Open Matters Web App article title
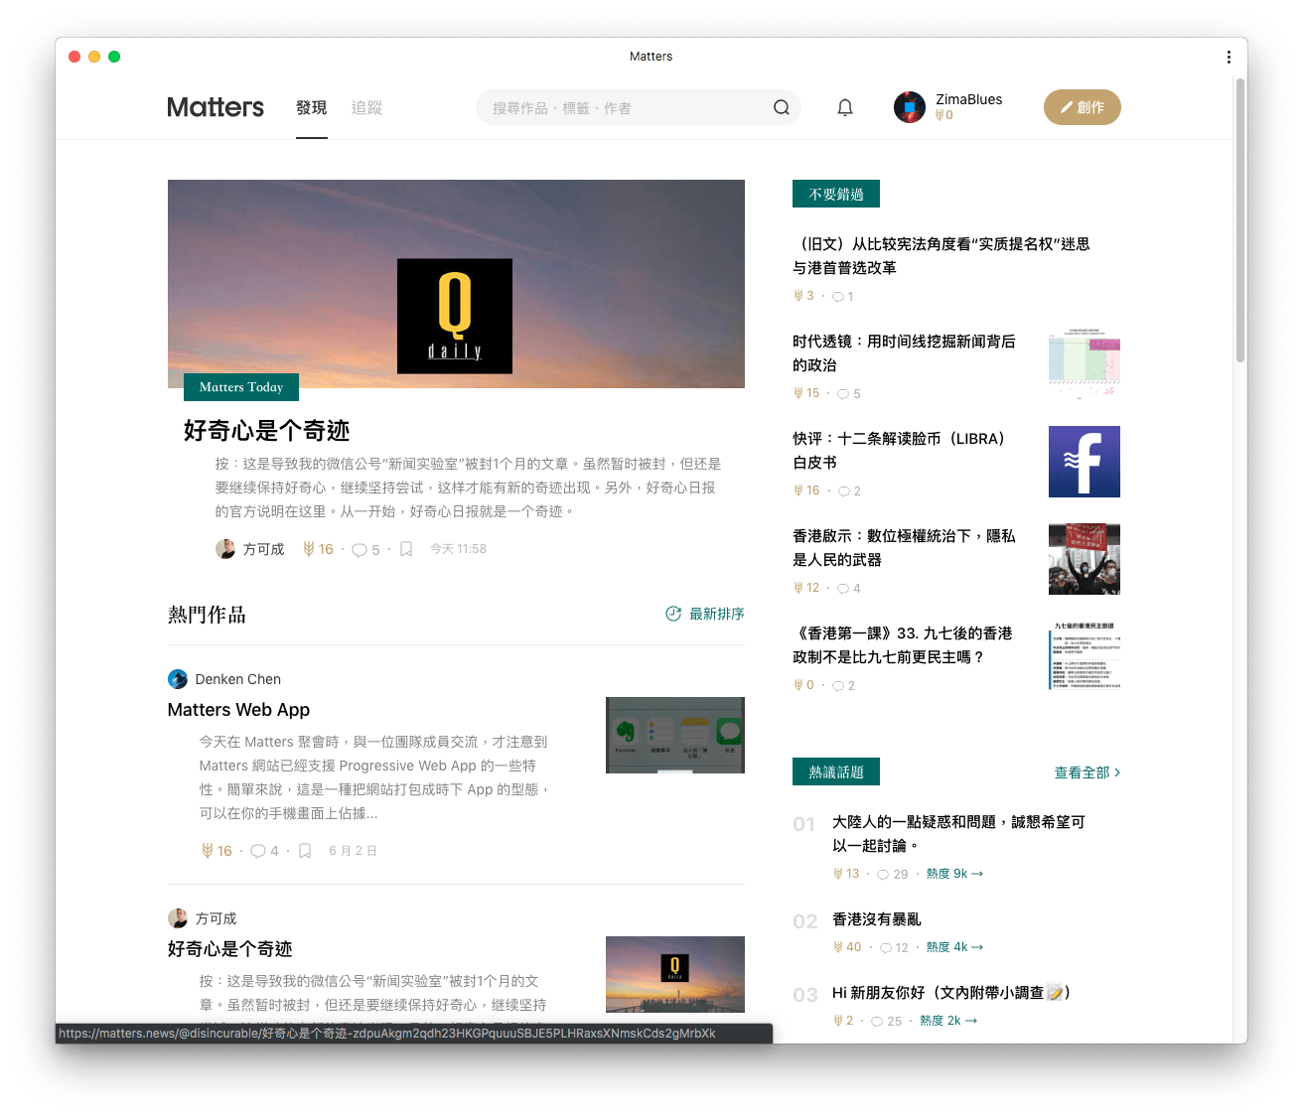 (238, 710)
